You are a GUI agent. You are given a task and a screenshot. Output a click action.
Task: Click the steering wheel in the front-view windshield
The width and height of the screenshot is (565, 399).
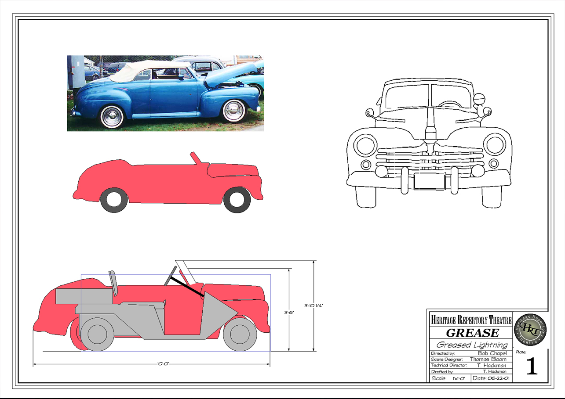point(449,104)
